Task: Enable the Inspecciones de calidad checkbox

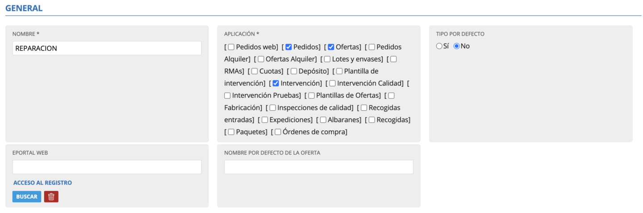Action: point(272,108)
